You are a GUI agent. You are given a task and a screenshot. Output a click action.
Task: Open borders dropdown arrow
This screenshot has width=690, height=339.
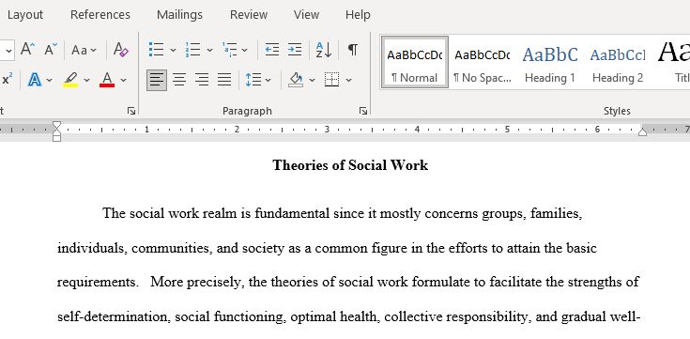[x=348, y=80]
